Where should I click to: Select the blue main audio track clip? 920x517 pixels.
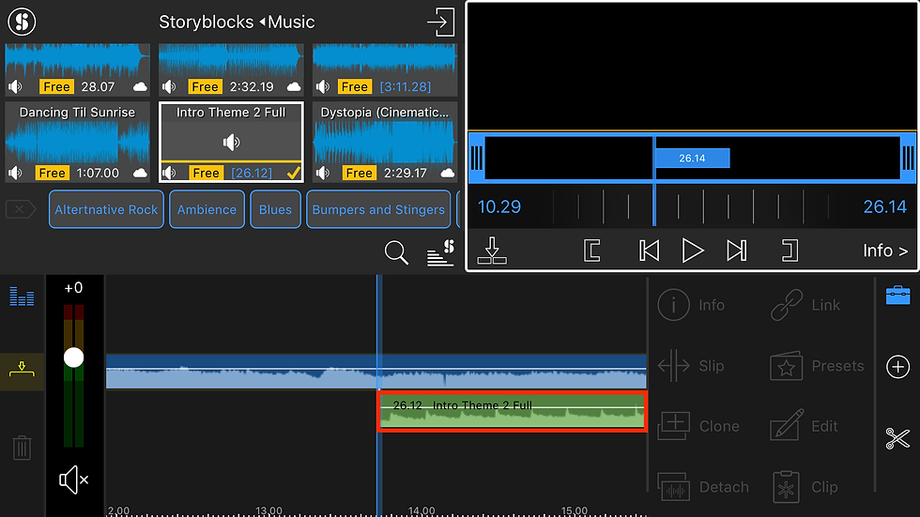pos(376,371)
